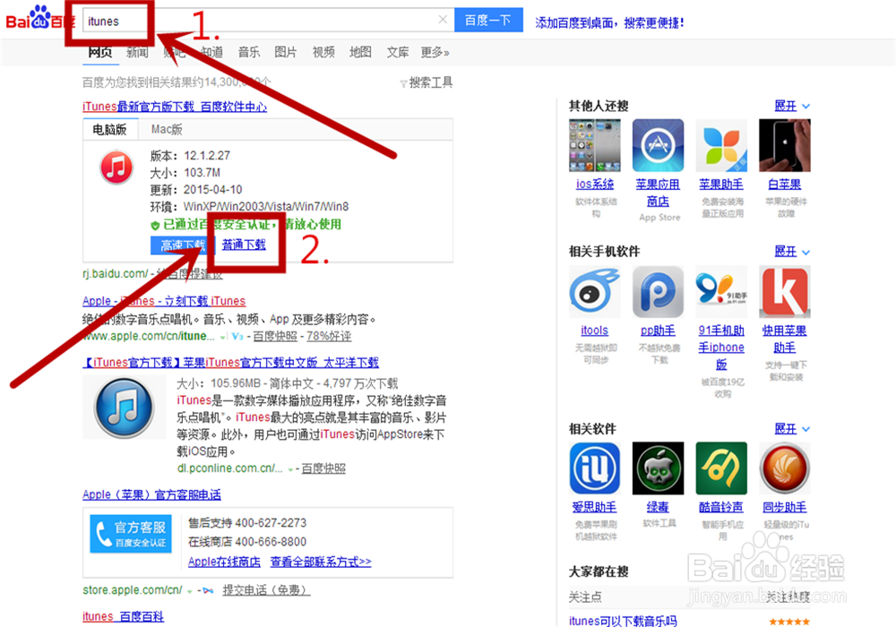Viewport: 896px width, 627px height.
Task: Open 百度快照 for apple.com result
Action: [x=275, y=336]
